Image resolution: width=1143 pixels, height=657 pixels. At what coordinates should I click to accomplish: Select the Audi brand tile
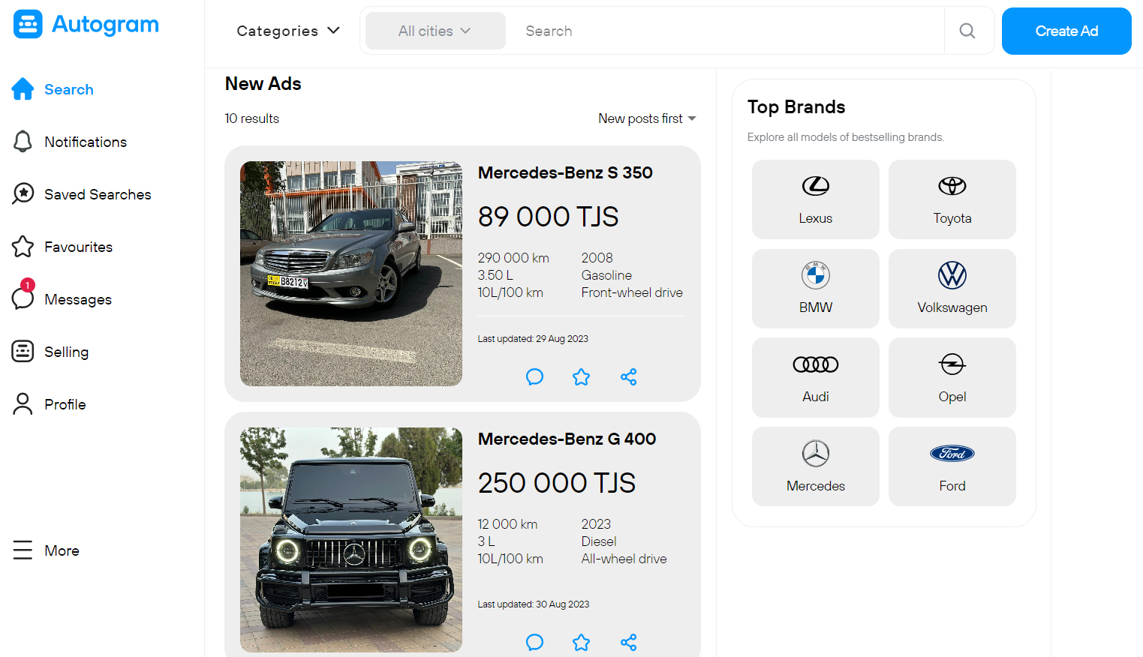point(816,377)
